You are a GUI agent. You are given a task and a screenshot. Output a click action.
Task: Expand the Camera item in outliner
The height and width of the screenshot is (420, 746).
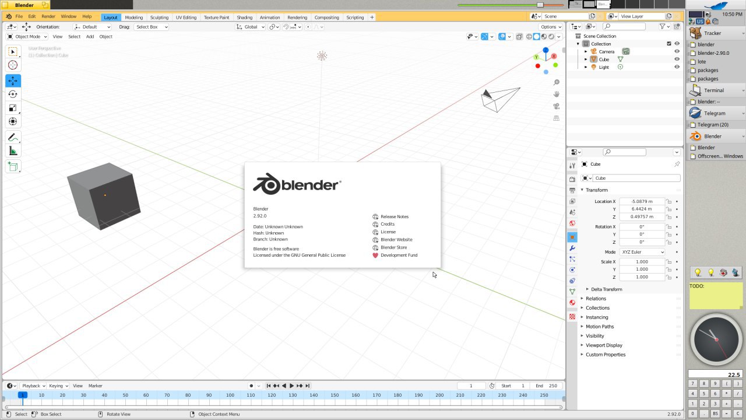coord(586,51)
